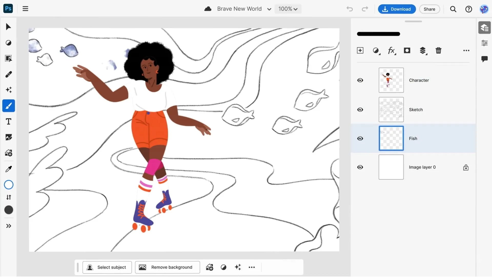Image resolution: width=492 pixels, height=277 pixels.
Task: Open the comments panel icon
Action: tap(484, 59)
